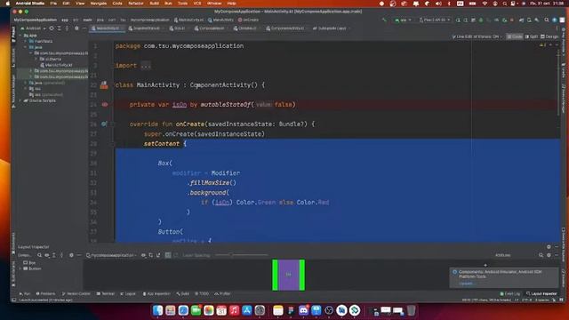The width and height of the screenshot is (569, 320).
Task: Open the Pixel device selector dropdown
Action: 435,20
